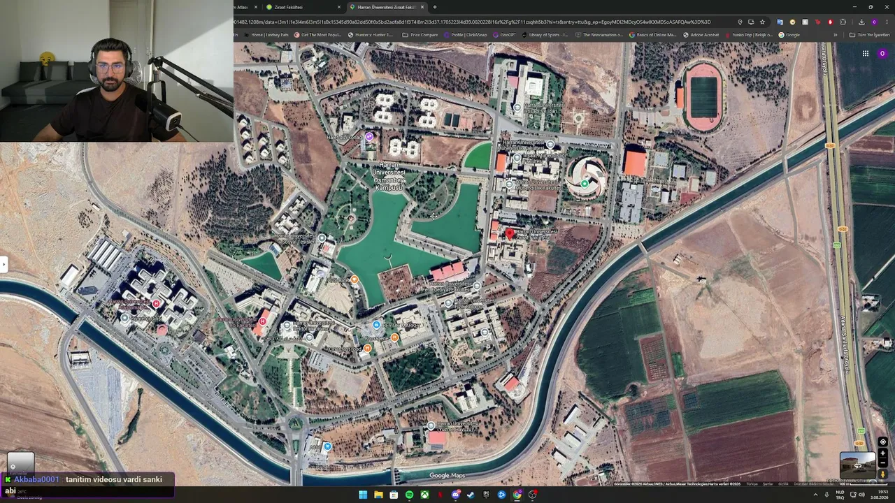This screenshot has width=895, height=503.
Task: Open the Hunter x Hunter bookmark
Action: coord(371,35)
